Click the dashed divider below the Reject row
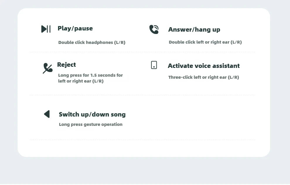 (x=142, y=95)
